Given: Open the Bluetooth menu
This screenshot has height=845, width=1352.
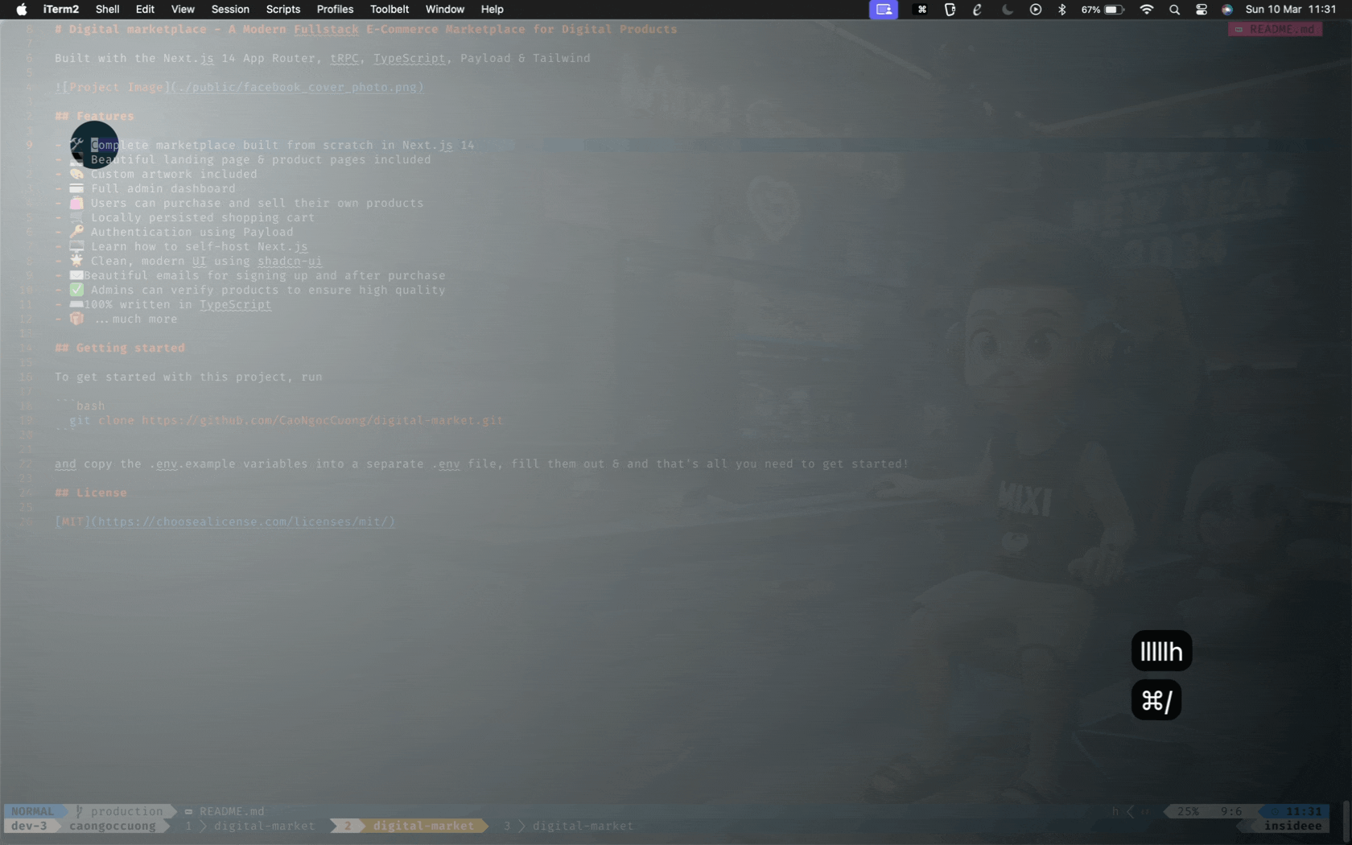Looking at the screenshot, I should tap(1062, 10).
